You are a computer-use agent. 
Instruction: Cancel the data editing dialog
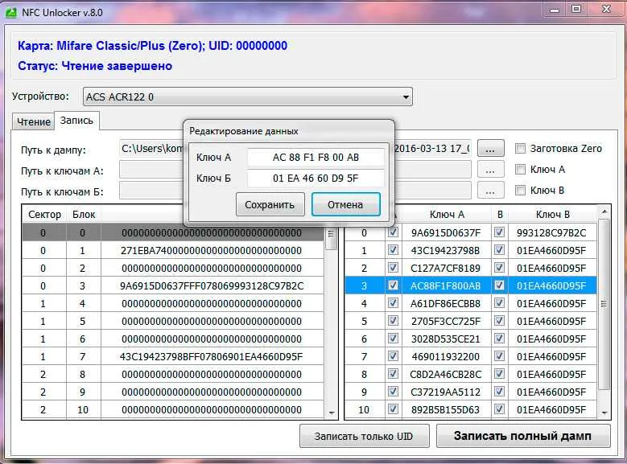click(346, 204)
